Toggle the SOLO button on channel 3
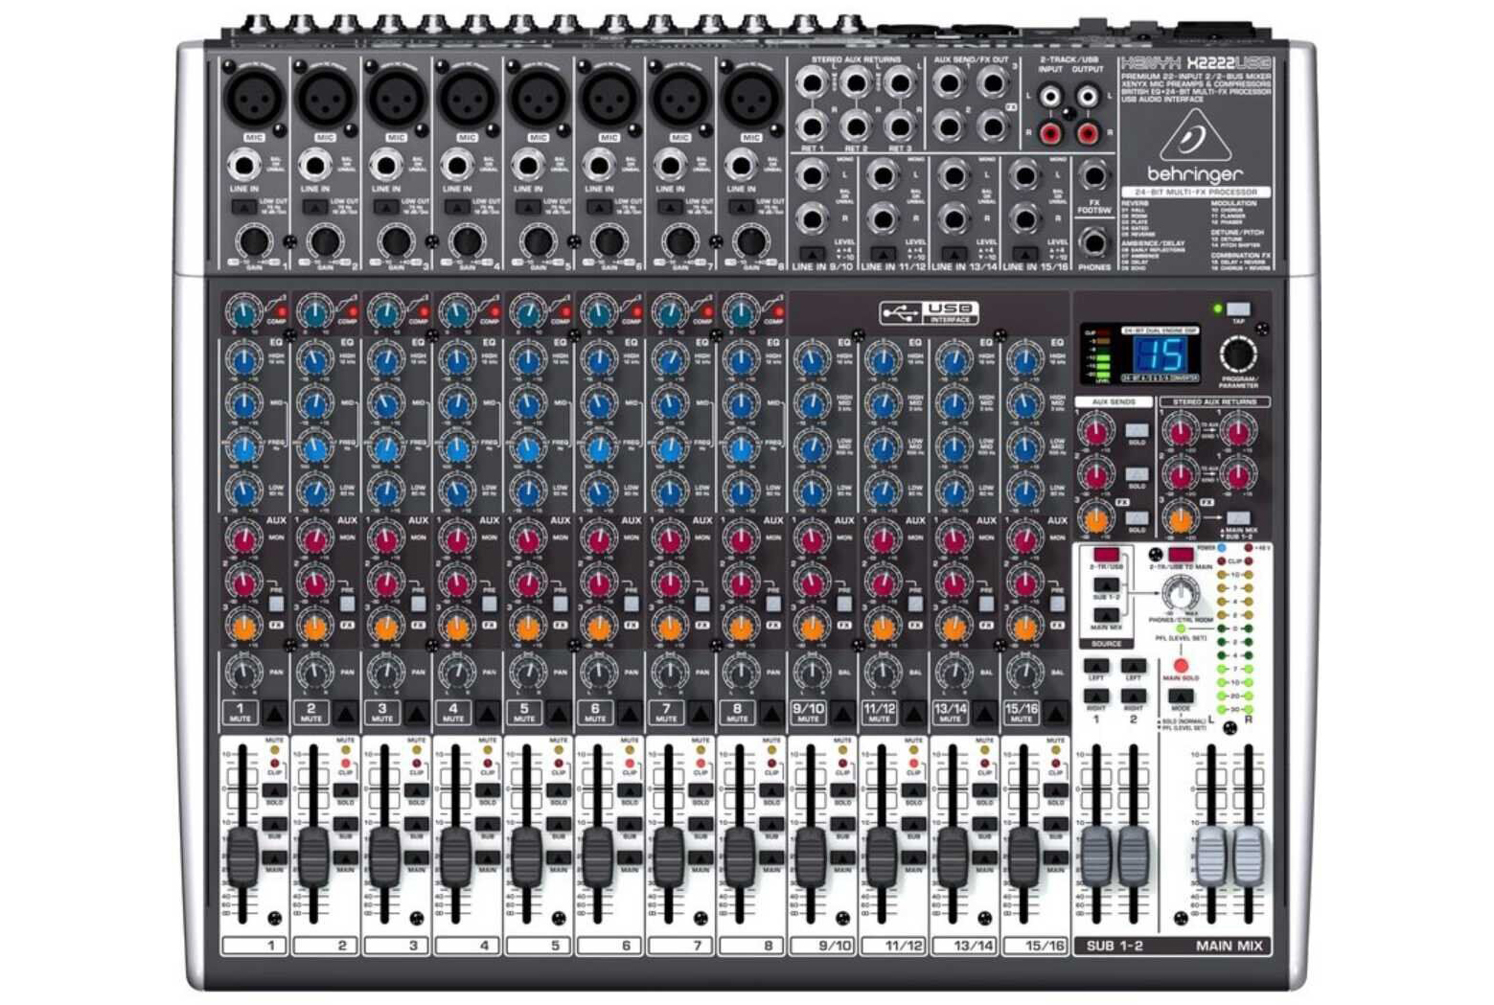Screen dimensions: 1494x1005 click(416, 791)
